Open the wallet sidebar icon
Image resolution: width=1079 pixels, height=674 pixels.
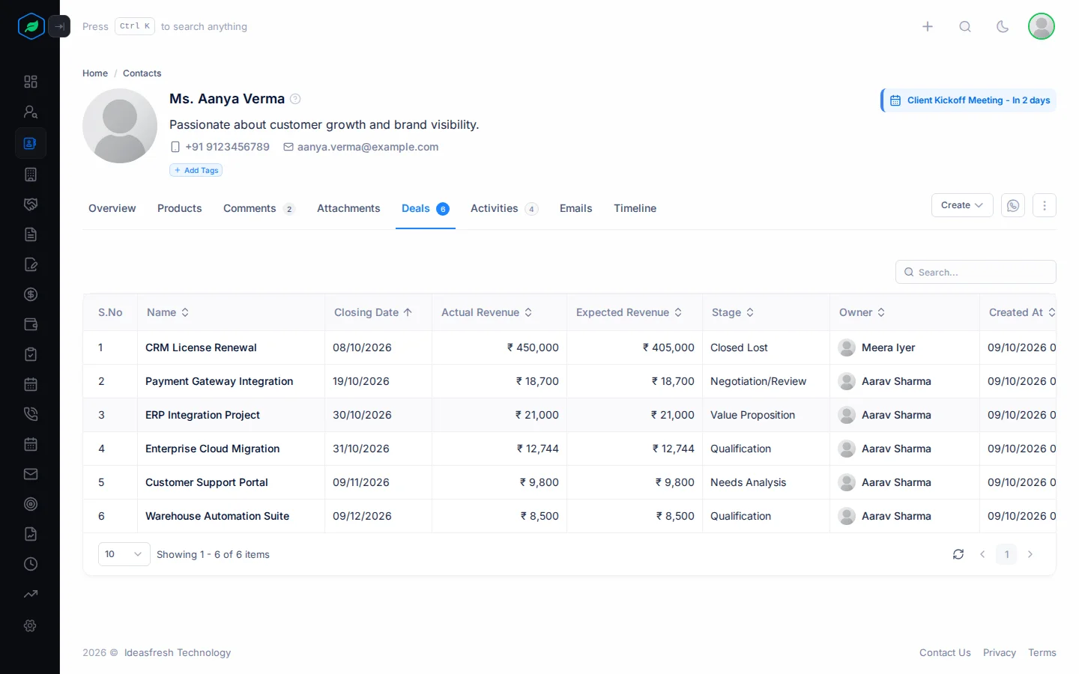coord(31,324)
